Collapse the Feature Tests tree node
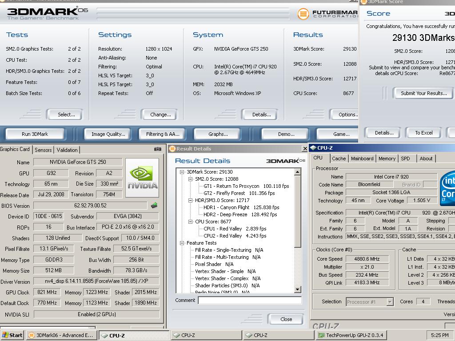Screen dimensions: 455x341 tap(182, 243)
